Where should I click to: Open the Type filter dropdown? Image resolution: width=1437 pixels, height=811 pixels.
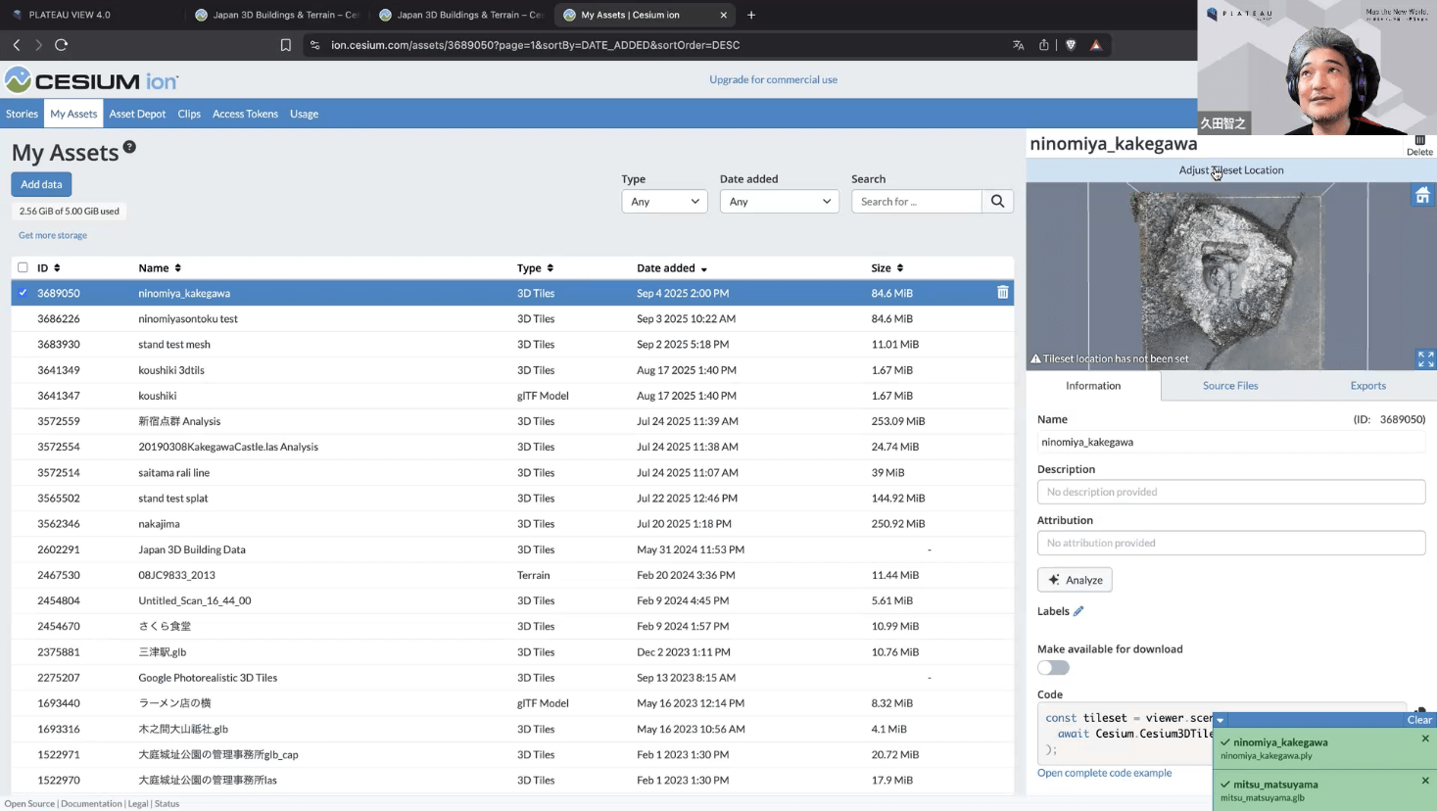(x=664, y=202)
